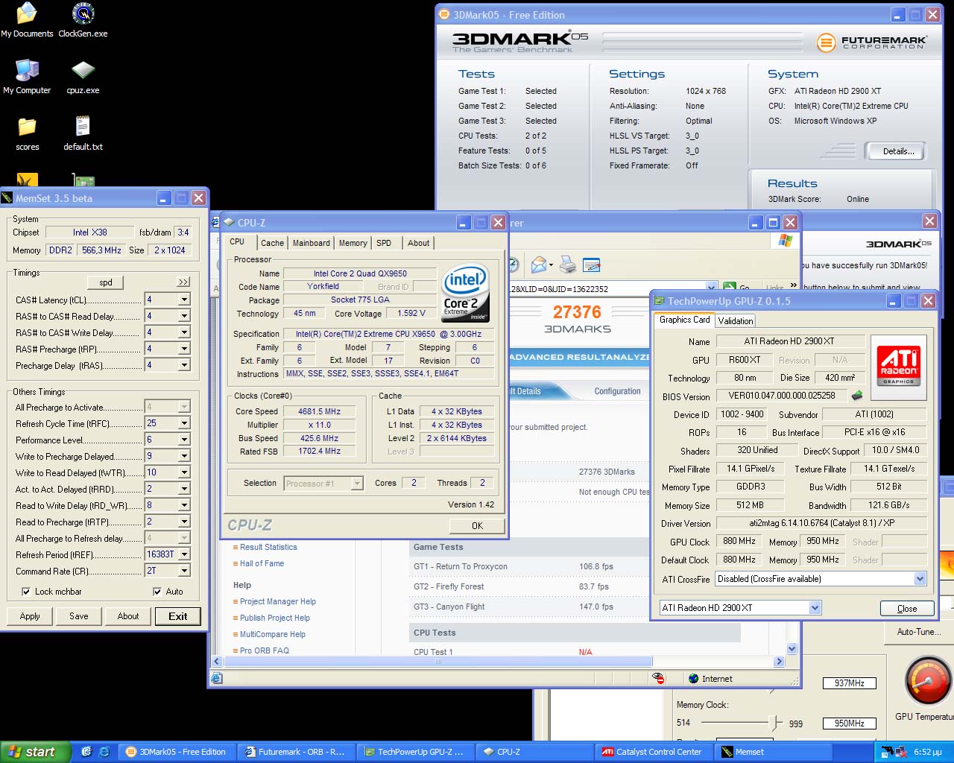The width and height of the screenshot is (954, 763).
Task: Click the green Go arrow in browser
Action: pos(729,288)
